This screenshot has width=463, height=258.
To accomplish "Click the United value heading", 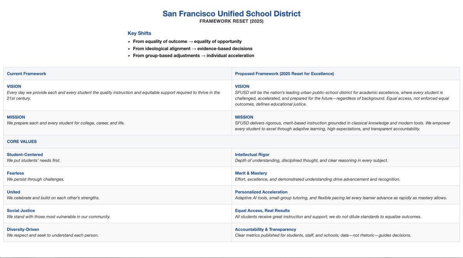I will 14,192.
